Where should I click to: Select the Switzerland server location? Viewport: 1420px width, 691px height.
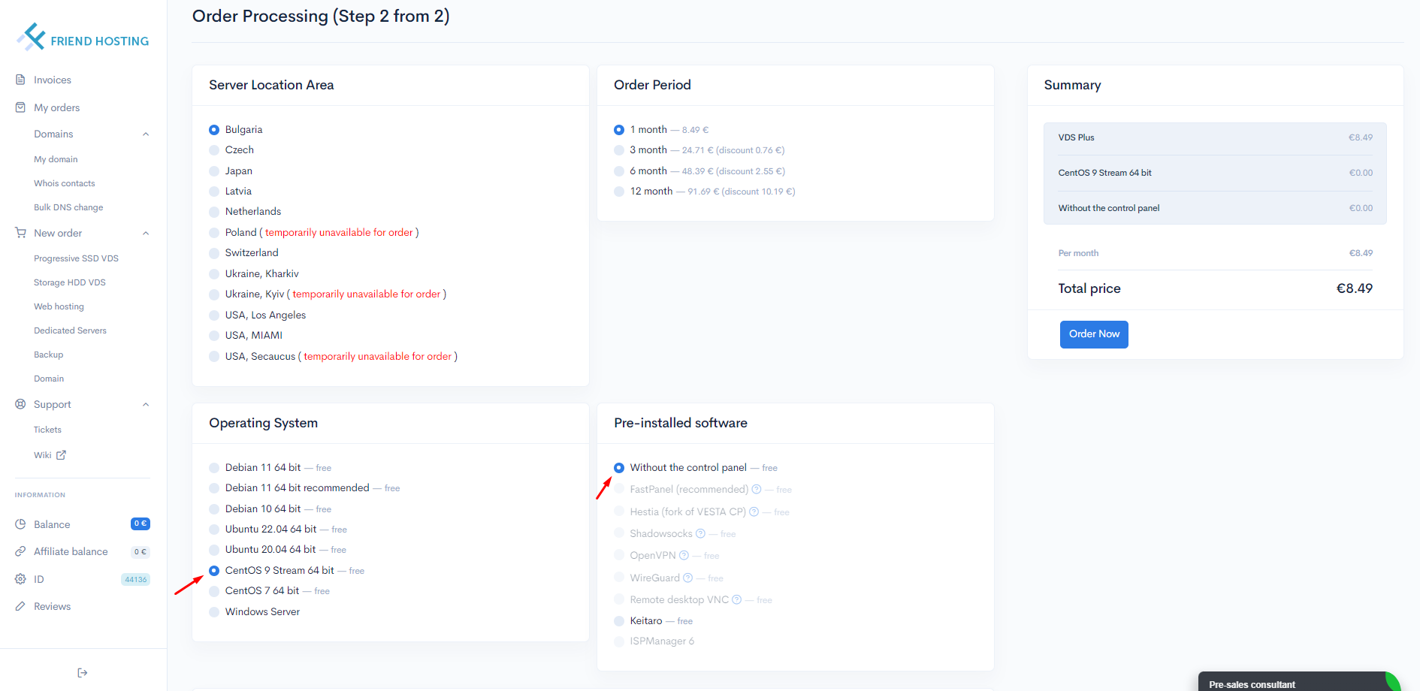pos(214,253)
